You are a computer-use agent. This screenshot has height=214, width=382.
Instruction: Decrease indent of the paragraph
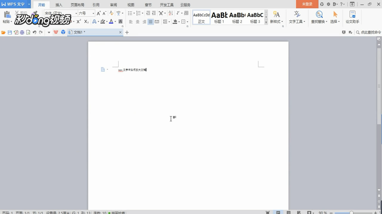[148, 13]
